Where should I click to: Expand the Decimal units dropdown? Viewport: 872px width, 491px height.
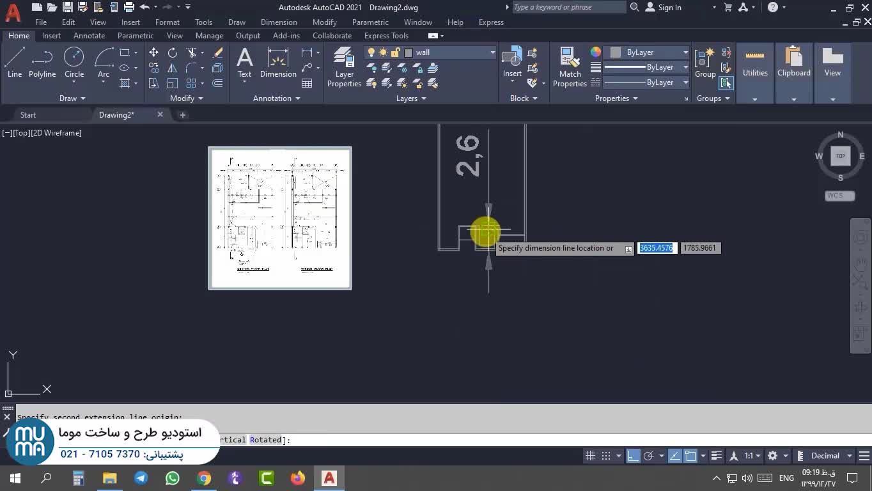click(850, 456)
